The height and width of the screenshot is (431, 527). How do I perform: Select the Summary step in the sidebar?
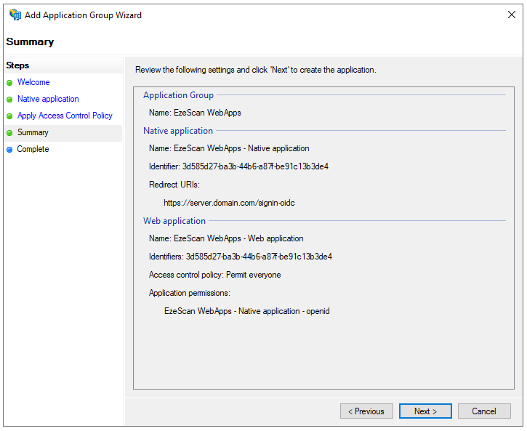33,133
